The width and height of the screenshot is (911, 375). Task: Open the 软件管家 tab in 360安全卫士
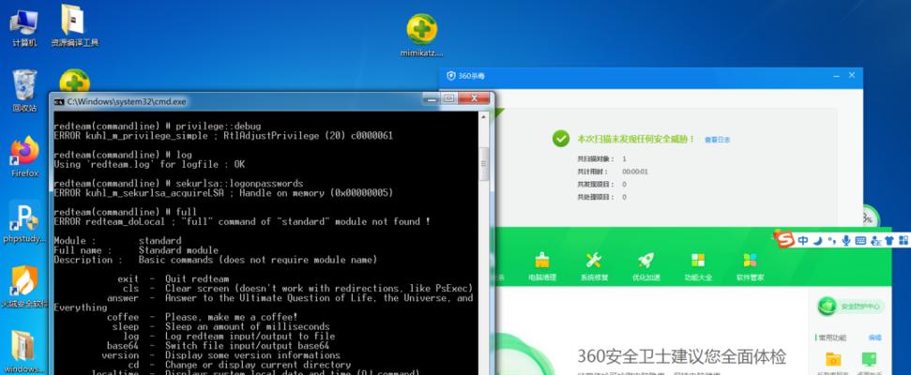pos(750,267)
